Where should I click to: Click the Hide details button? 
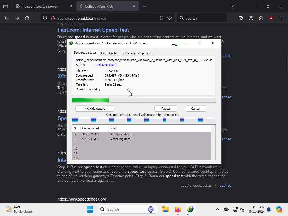tap(95, 109)
